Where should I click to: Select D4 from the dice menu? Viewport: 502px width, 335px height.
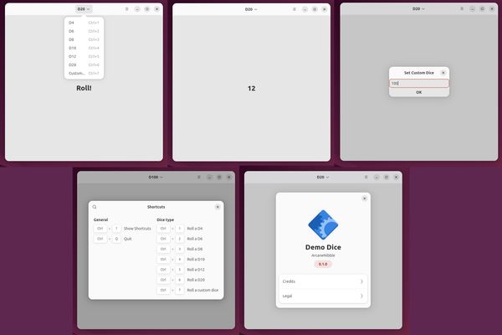[x=84, y=23]
